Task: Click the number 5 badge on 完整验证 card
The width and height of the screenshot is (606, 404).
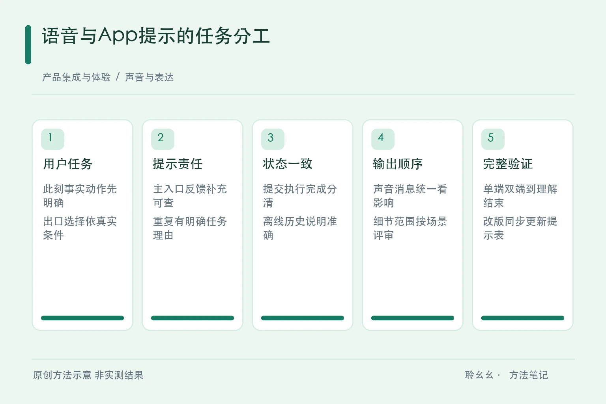Action: 493,139
